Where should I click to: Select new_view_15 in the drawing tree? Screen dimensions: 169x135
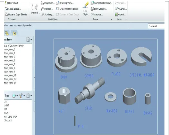pyautogui.click(x=10, y=76)
